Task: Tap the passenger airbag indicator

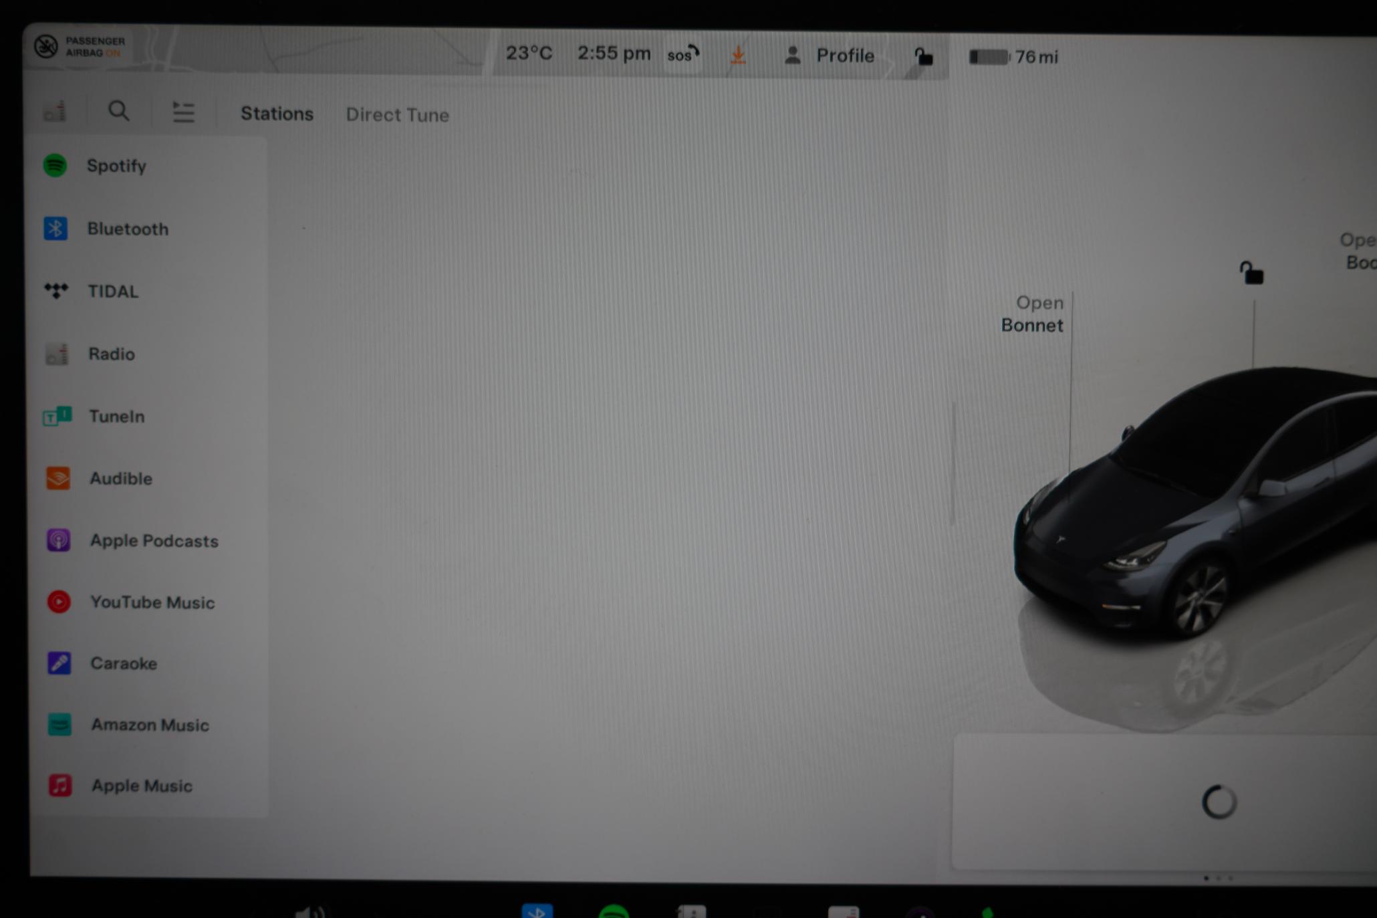Action: click(80, 47)
